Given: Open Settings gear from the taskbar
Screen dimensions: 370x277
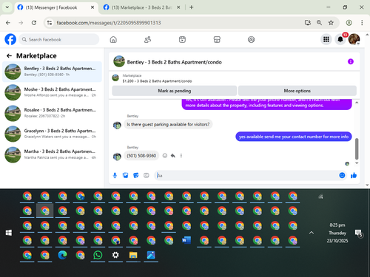Looking at the screenshot, I should (115, 255).
